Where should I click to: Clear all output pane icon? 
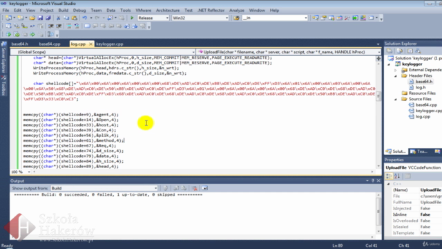194,188
